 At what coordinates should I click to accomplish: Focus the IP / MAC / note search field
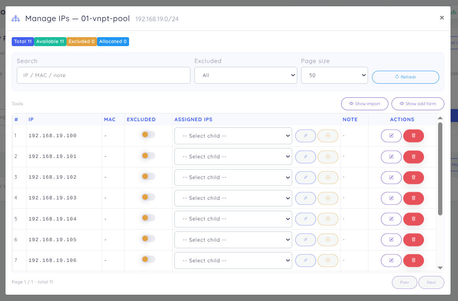tap(103, 75)
